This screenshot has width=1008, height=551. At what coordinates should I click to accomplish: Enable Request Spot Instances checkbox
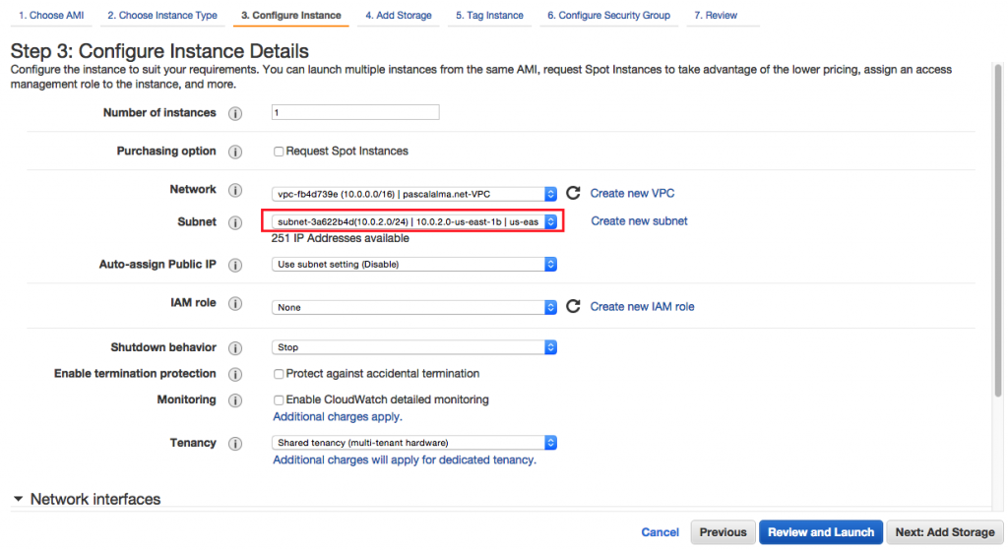pos(279,152)
